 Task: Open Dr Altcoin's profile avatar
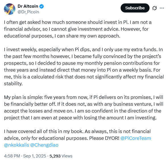coord(10,9)
